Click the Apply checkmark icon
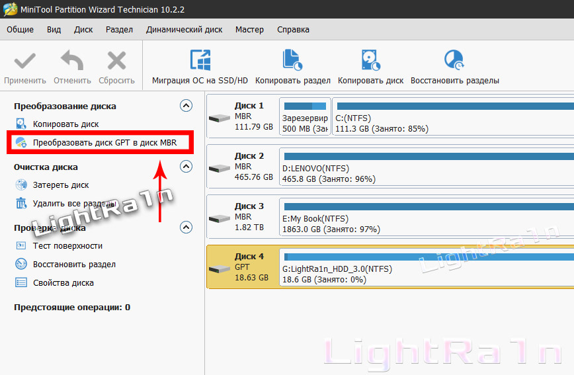This screenshot has width=574, height=375. (25, 61)
